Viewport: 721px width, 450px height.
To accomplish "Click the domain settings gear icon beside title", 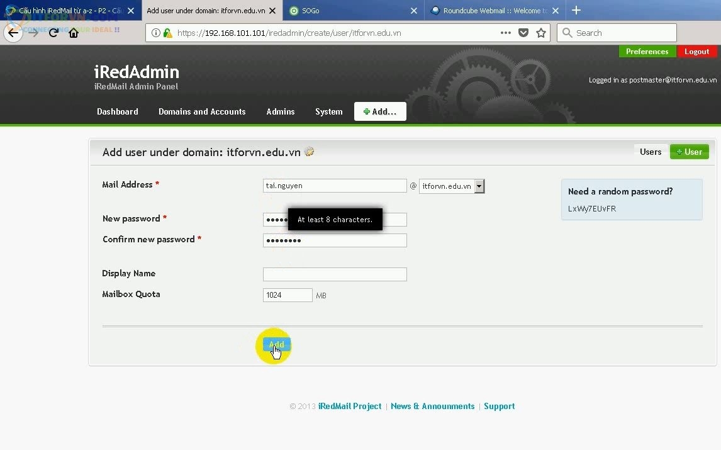I will tap(309, 152).
